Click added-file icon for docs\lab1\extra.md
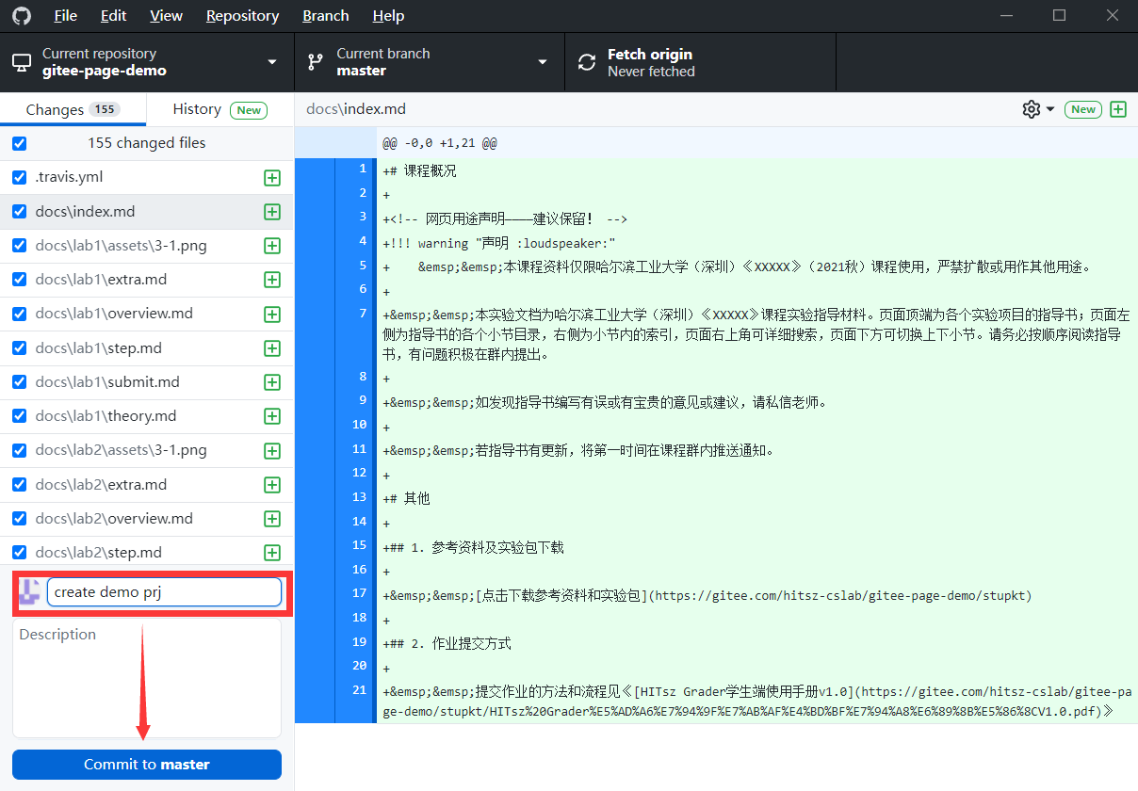The width and height of the screenshot is (1138, 791). 272,280
